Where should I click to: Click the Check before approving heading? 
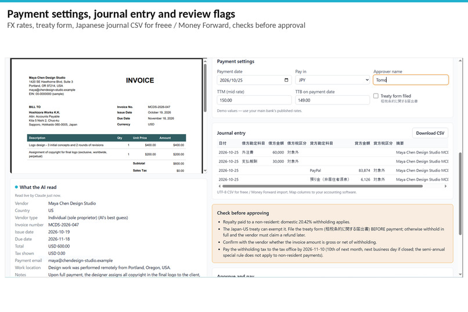[x=243, y=213]
